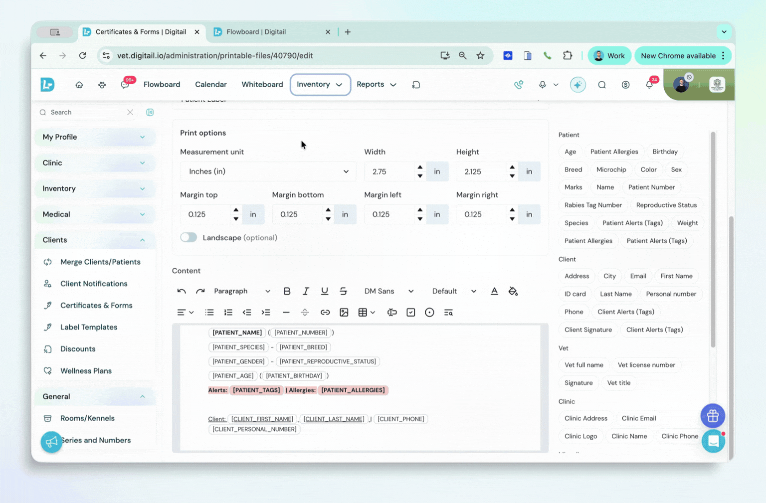Image resolution: width=766 pixels, height=503 pixels.
Task: Click the megaphone announcements button
Action: tap(51, 442)
